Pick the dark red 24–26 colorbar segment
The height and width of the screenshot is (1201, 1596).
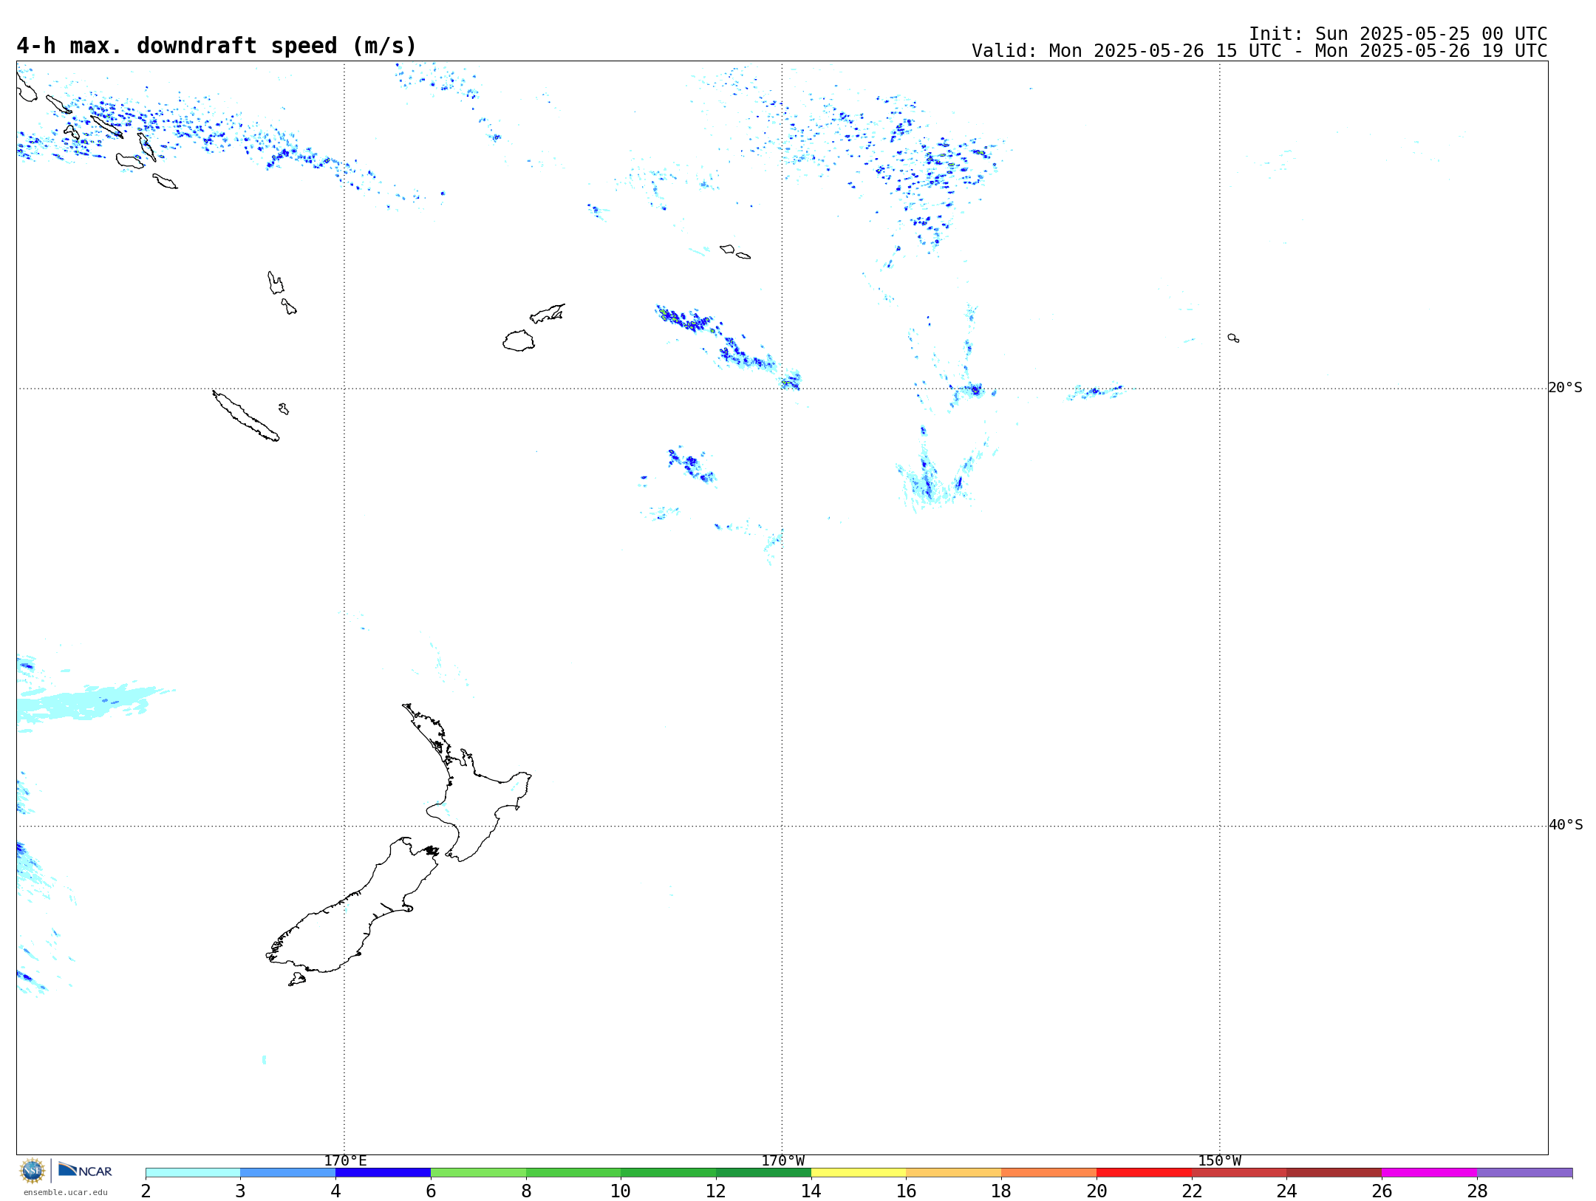click(1334, 1173)
